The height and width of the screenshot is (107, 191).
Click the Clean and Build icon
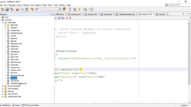[x=75, y=9]
